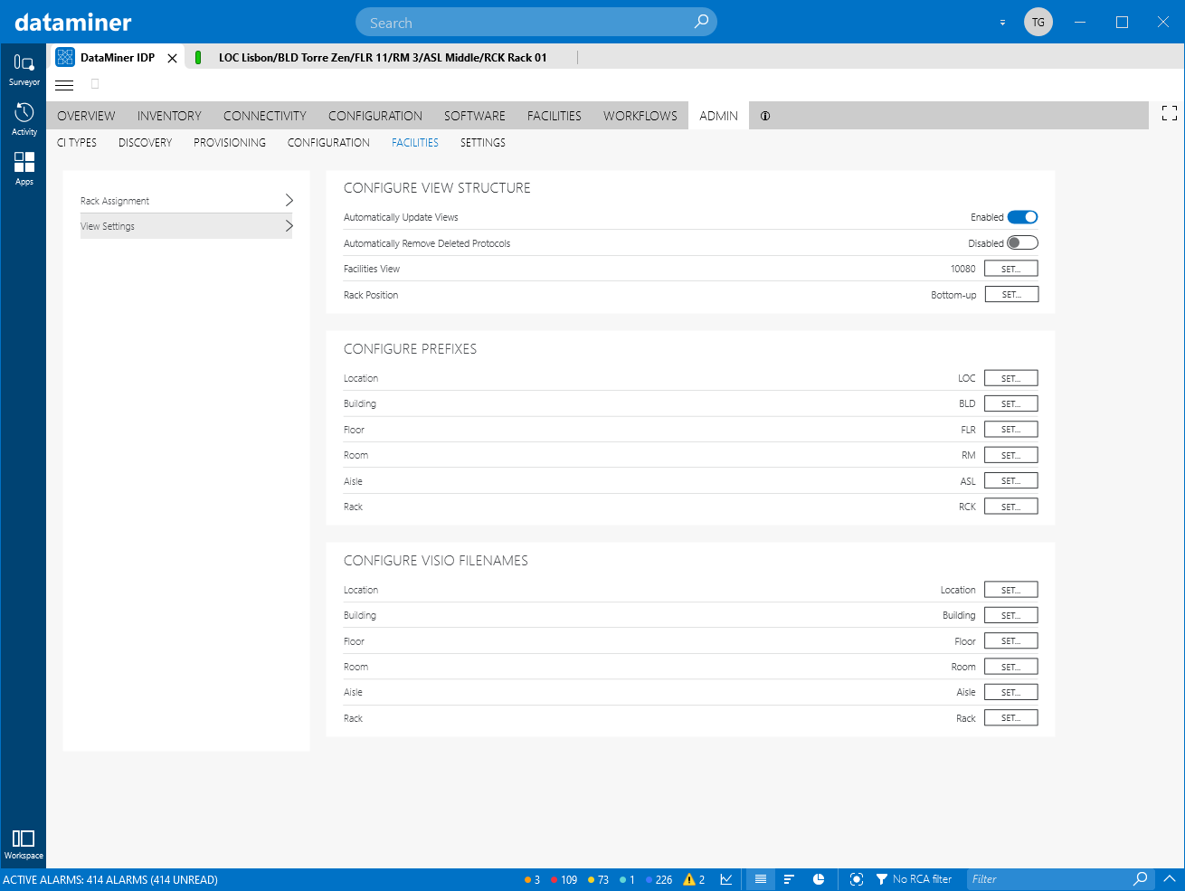Viewport: 1185px width, 891px height.
Task: Open the top-level CONFIGURATION tab
Action: pos(375,116)
